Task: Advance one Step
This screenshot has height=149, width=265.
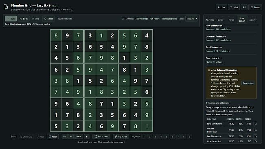Action: pos(36,19)
